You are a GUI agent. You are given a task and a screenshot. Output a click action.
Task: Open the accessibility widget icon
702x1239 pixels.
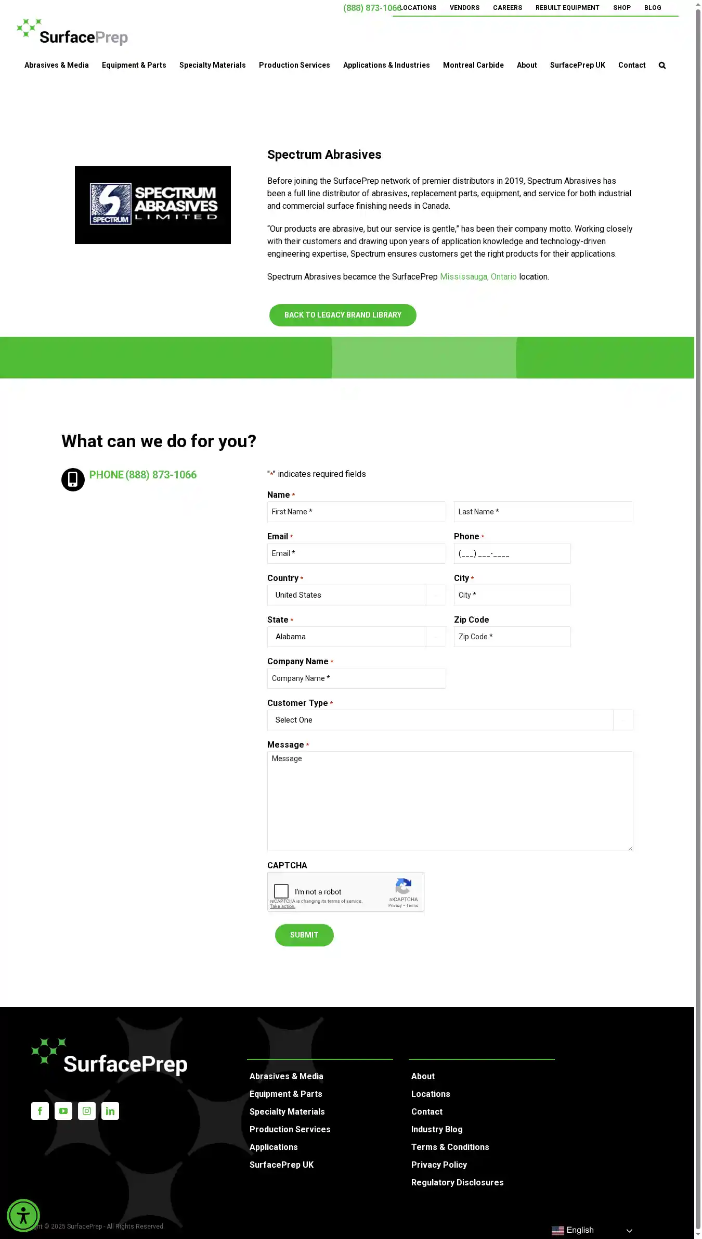[23, 1216]
